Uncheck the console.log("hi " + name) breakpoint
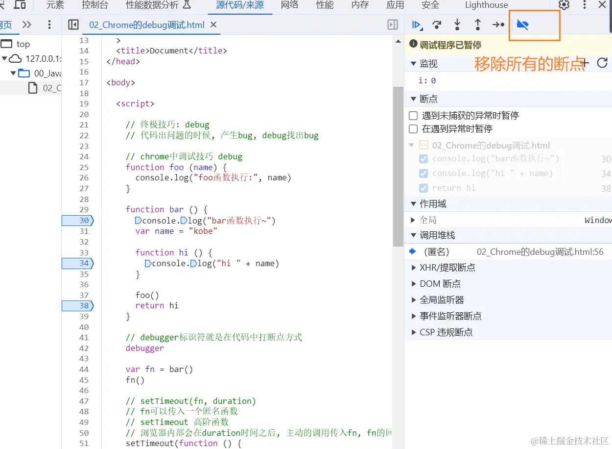Viewport: 612px width, 449px height. coord(424,174)
